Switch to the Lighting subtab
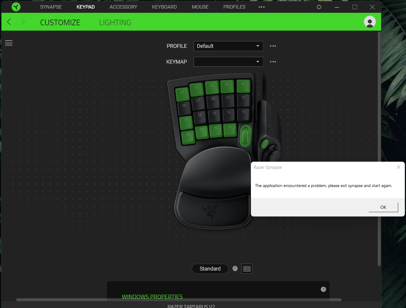 [115, 23]
